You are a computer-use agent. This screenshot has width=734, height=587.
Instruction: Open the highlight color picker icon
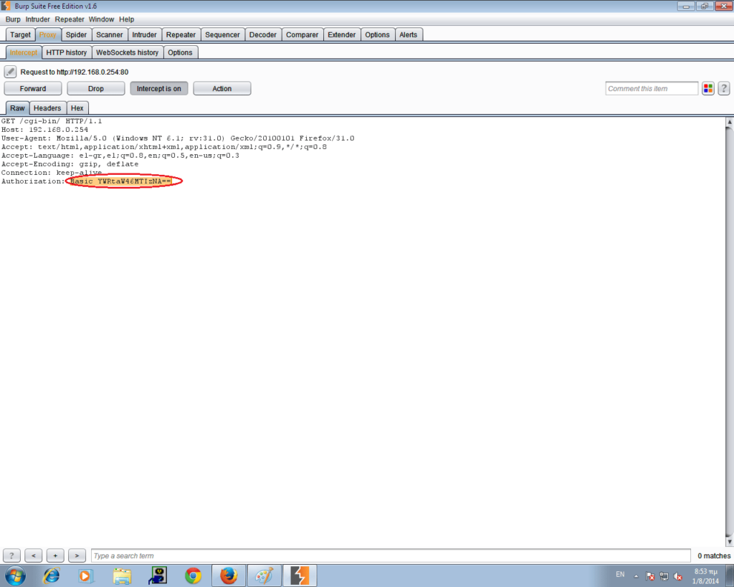coord(707,88)
